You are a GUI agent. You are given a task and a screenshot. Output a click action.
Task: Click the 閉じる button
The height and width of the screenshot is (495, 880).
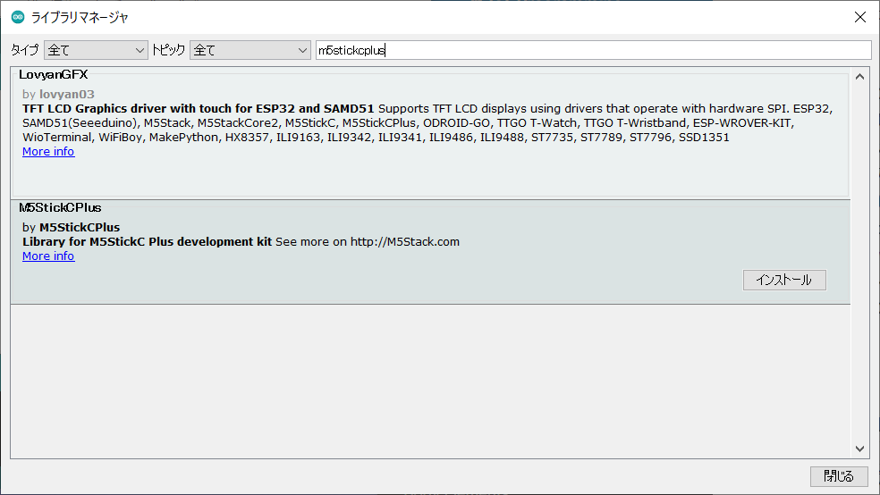click(x=838, y=476)
